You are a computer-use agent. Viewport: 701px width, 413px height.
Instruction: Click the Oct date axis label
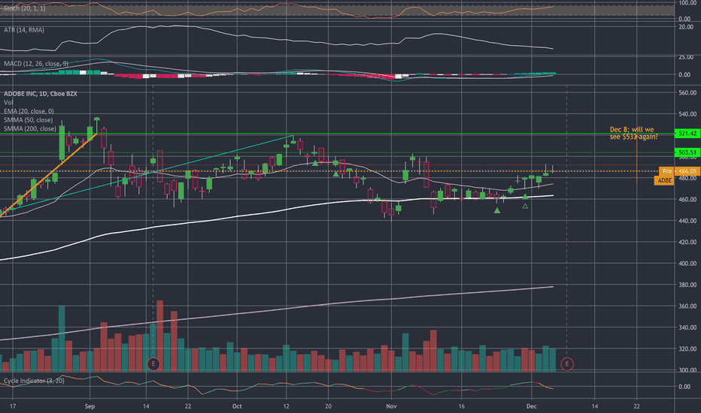(x=237, y=406)
